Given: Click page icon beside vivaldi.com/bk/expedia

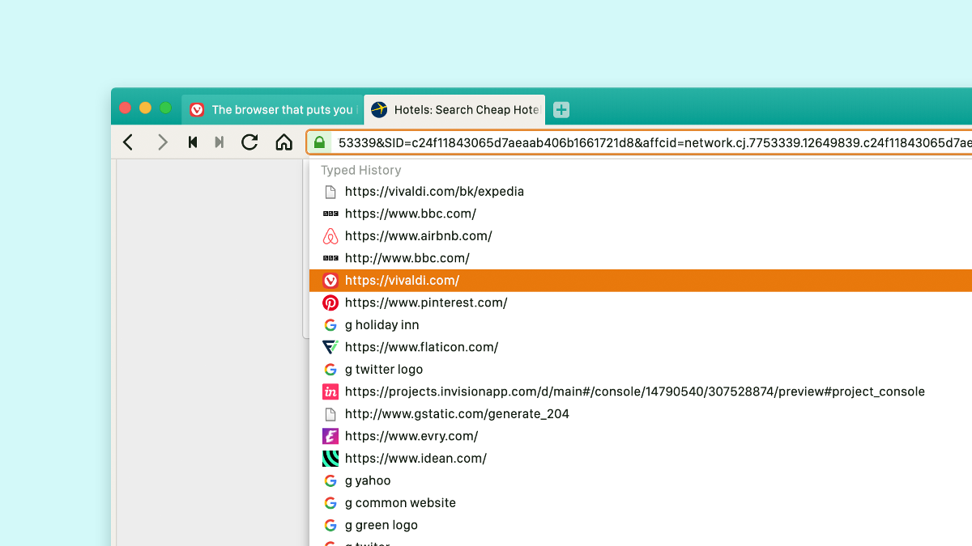Looking at the screenshot, I should tap(330, 192).
